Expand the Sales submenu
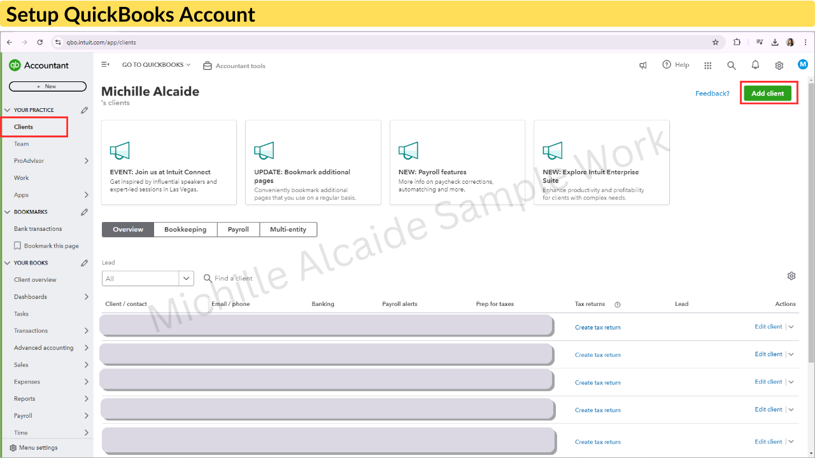This screenshot has width=815, height=458. point(87,364)
